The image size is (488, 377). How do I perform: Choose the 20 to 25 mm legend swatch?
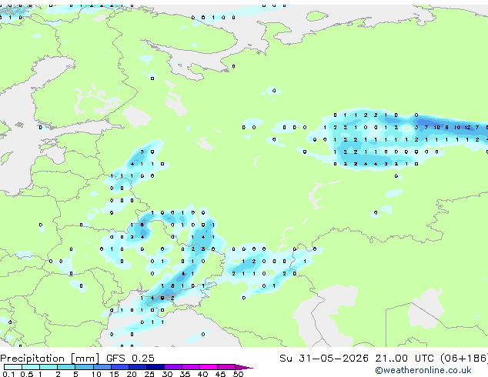[x=138, y=367]
